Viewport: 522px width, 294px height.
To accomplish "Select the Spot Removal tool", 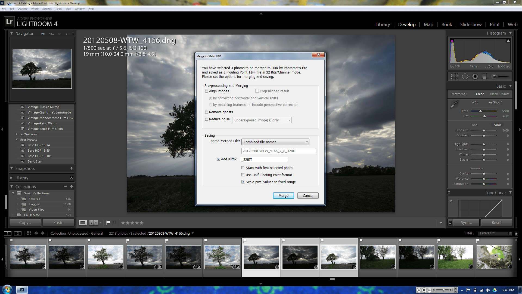I will point(465,76).
